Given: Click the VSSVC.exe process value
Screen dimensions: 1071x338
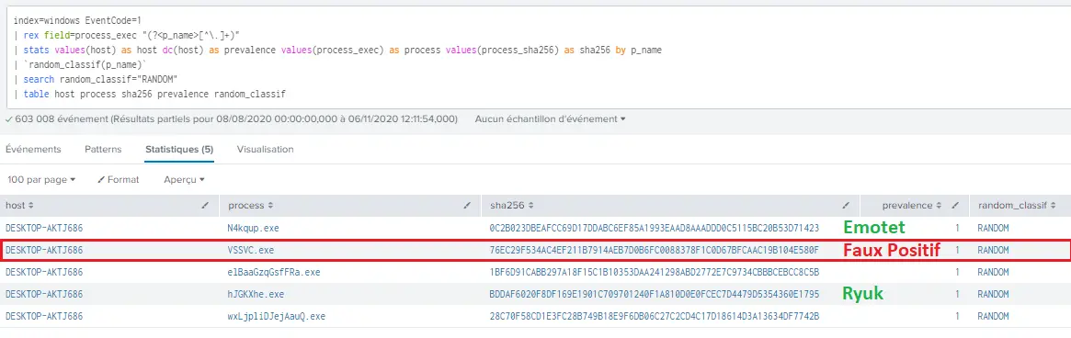Looking at the screenshot, I should pos(251,251).
